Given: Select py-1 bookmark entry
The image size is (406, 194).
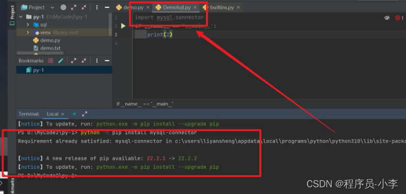Looking at the screenshot, I should (64, 70).
